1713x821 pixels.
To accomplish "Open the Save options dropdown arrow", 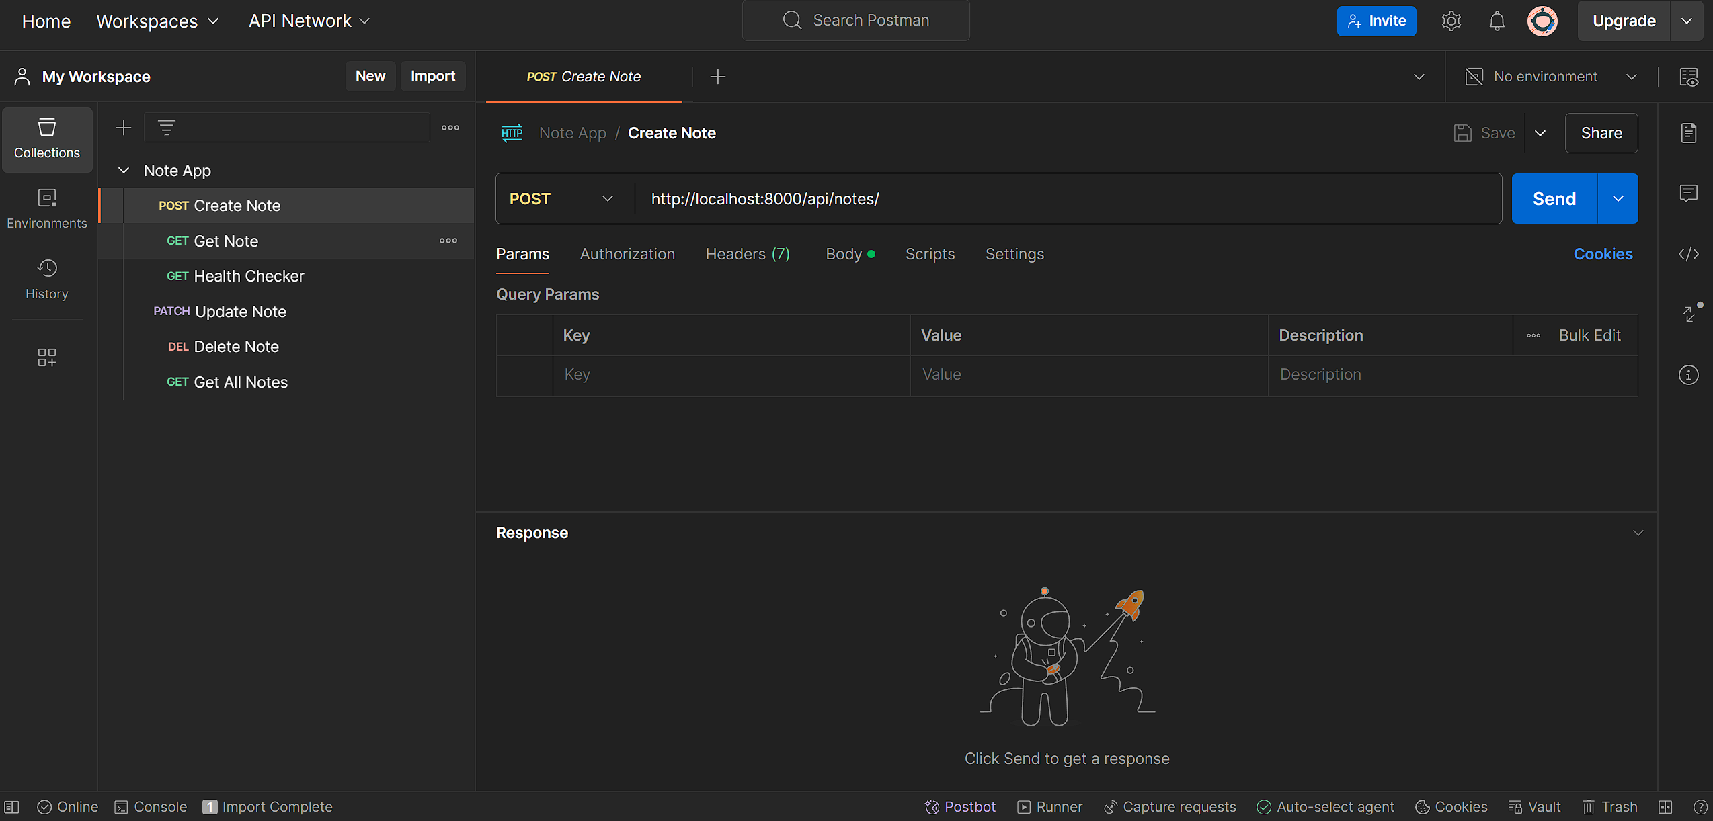I will coord(1540,133).
